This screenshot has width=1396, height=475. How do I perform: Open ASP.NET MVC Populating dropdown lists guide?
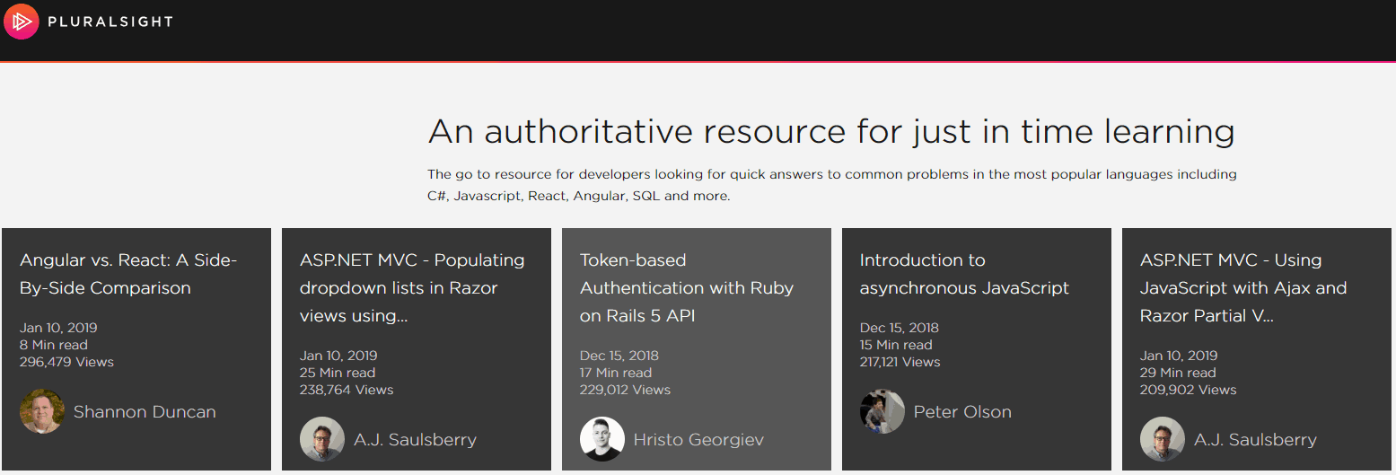[412, 287]
